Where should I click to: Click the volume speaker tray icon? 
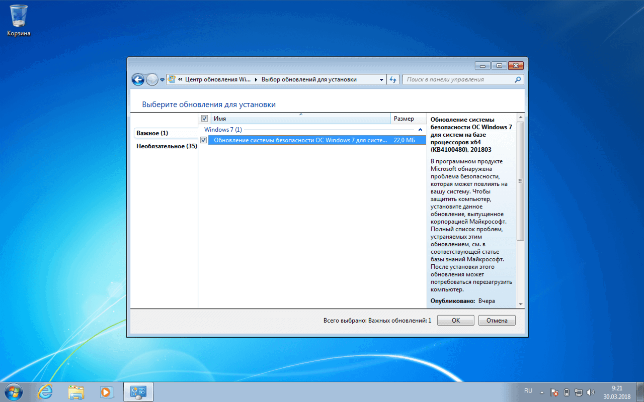point(590,391)
